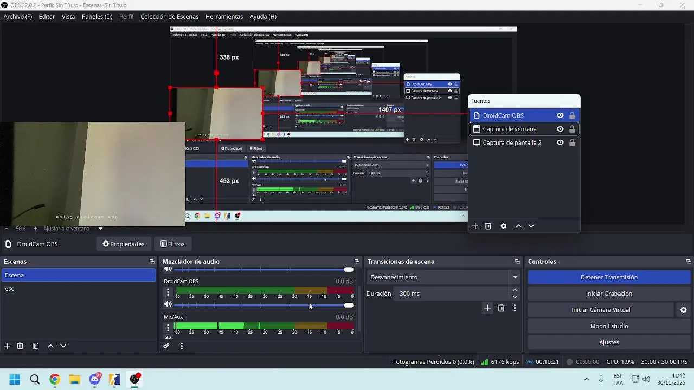The height and width of the screenshot is (390, 694).
Task: Open source properties gear icon in Fuentes
Action: (504, 226)
